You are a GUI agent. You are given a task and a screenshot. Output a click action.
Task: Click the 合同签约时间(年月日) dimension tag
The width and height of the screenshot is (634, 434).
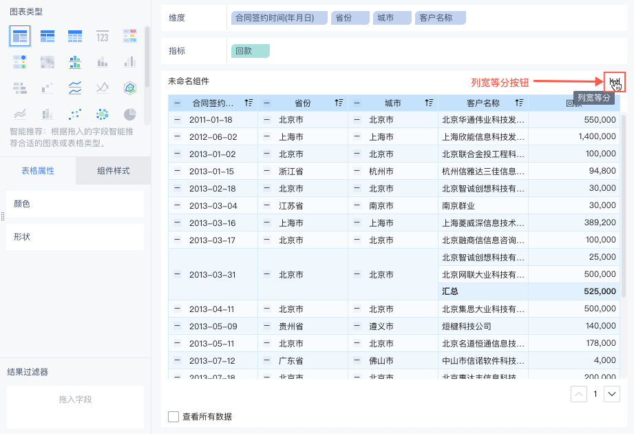pyautogui.click(x=279, y=18)
